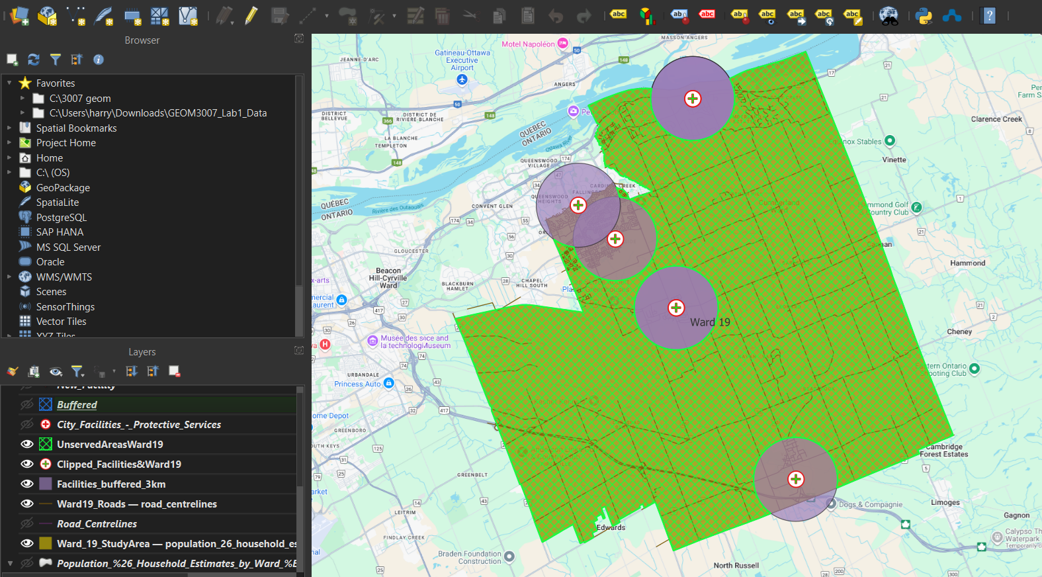Click the Ward_19_StudyArea olive color swatch
The image size is (1042, 577).
46,543
